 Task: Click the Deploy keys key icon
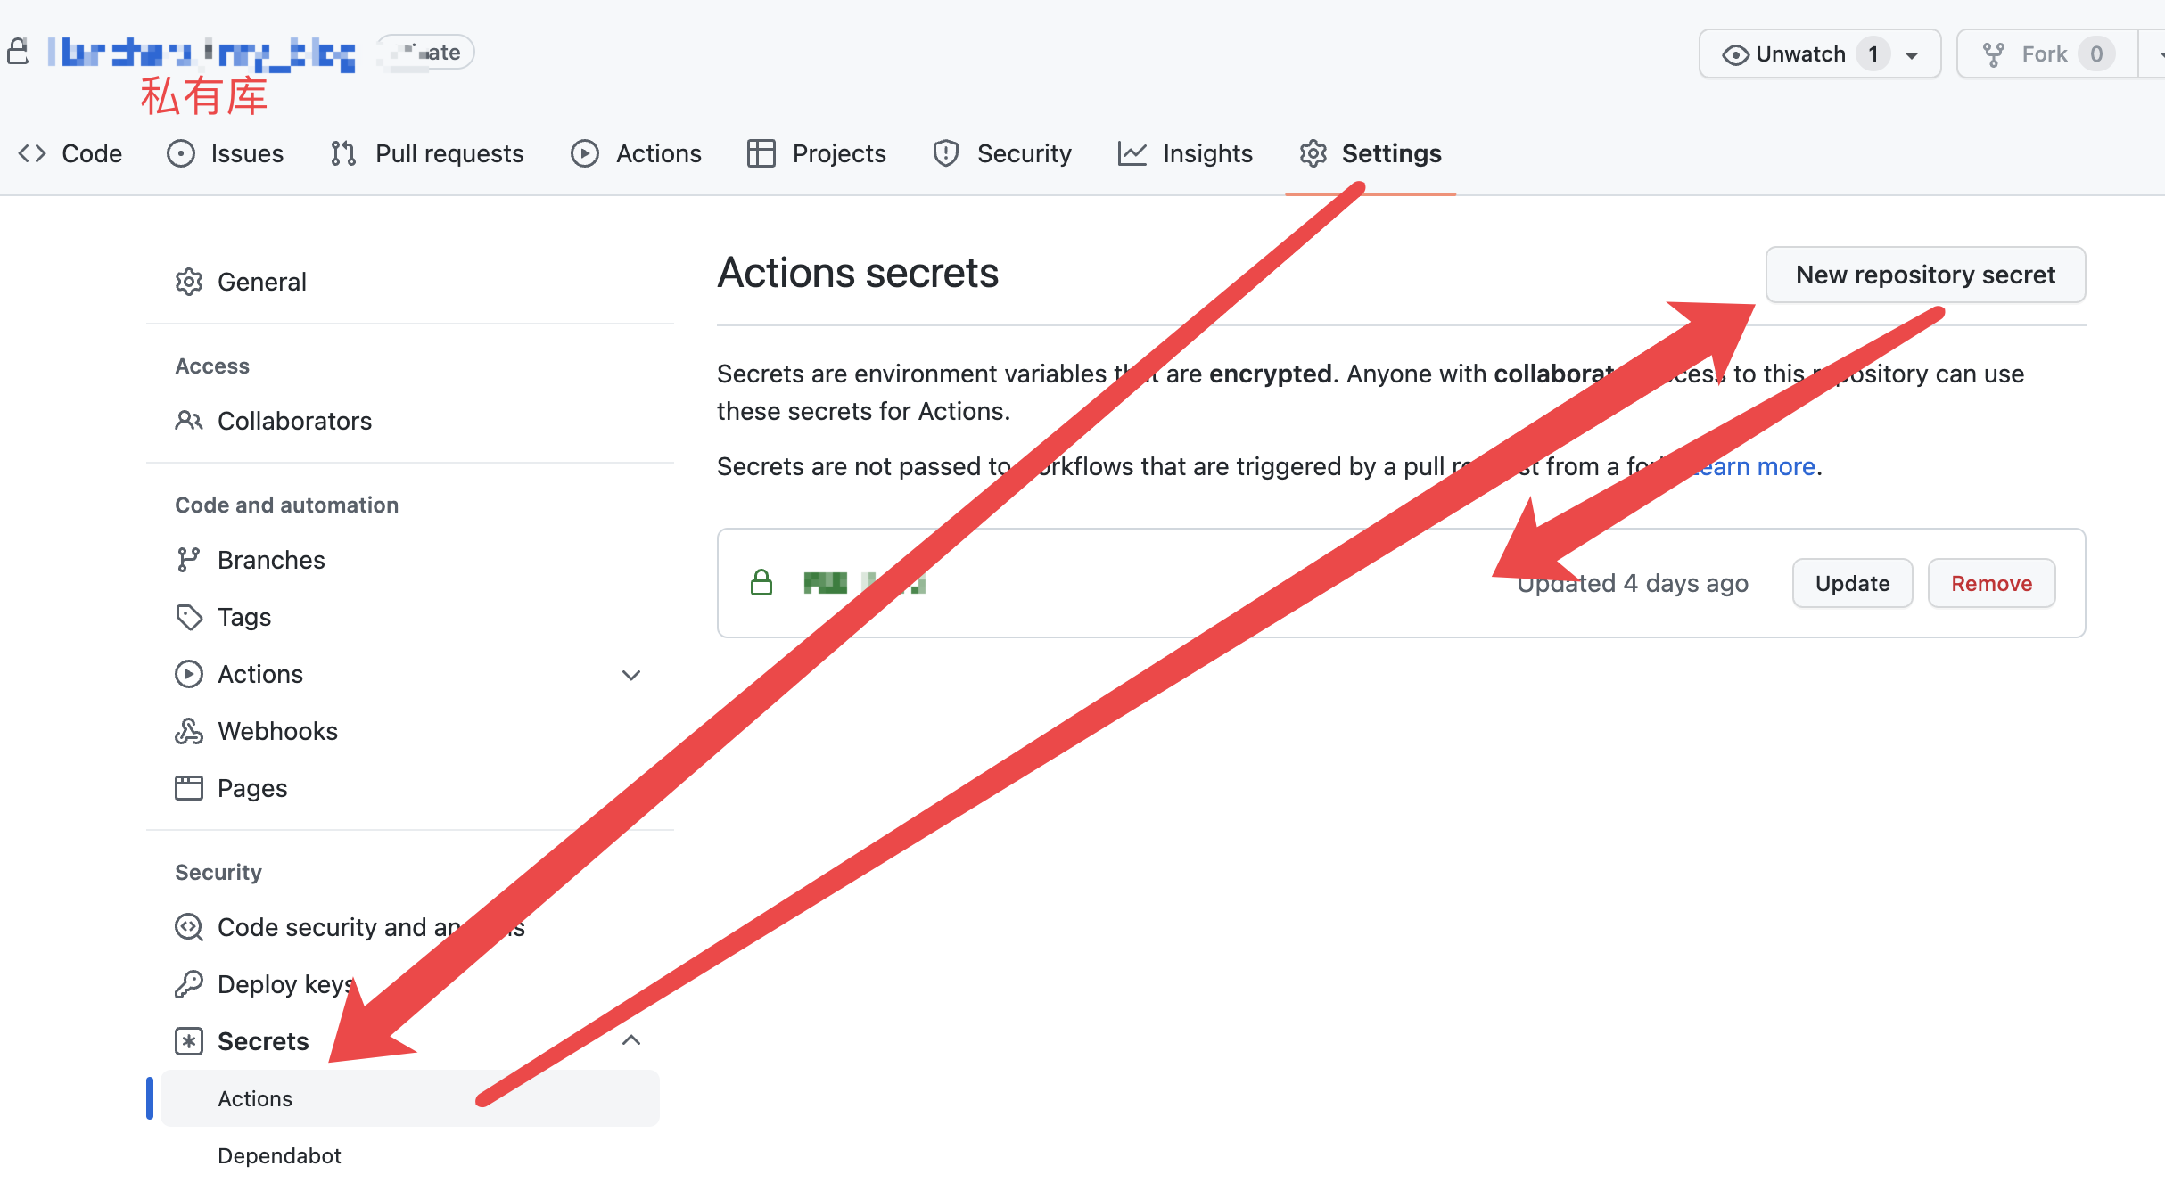coord(189,984)
